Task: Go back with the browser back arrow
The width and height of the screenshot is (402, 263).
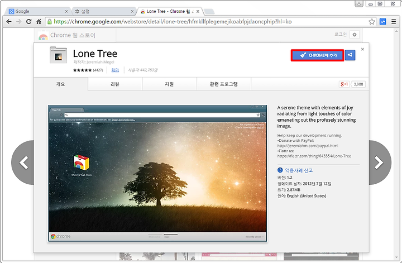Action: pyautogui.click(x=9, y=22)
